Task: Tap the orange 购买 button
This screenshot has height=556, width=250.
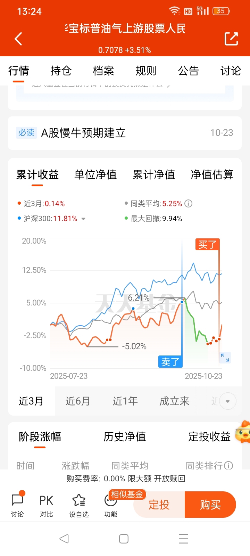Action: tap(210, 505)
